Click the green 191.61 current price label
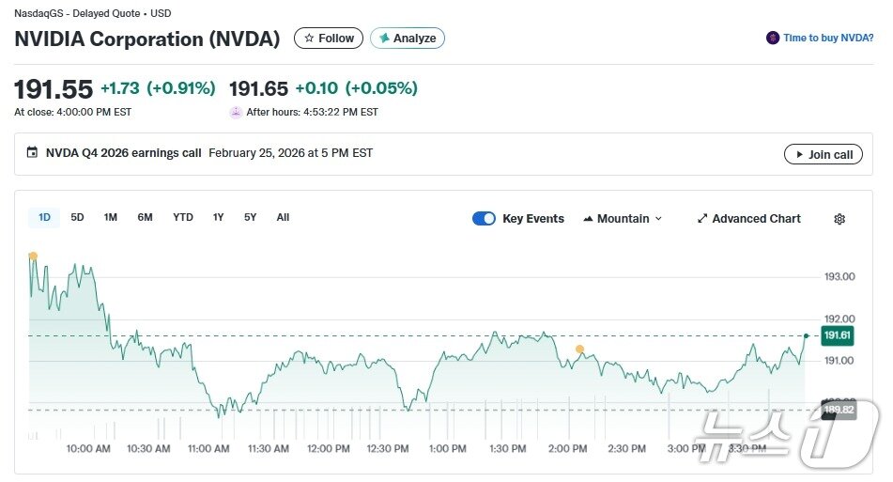 (837, 335)
